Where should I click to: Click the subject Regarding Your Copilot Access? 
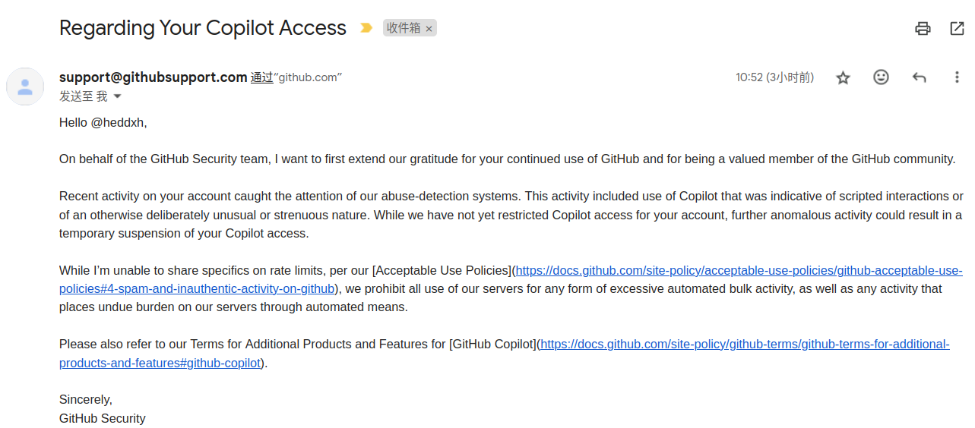click(202, 28)
